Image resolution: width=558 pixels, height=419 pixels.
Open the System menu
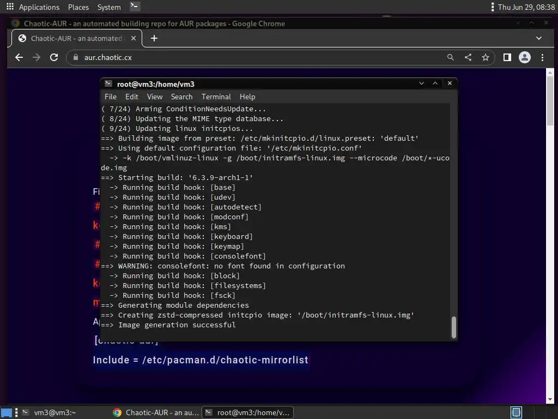point(109,7)
